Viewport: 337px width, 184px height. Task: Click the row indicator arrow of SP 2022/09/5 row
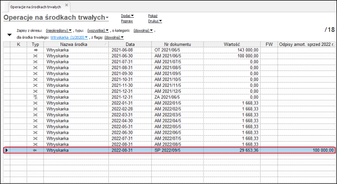[x=7, y=150]
